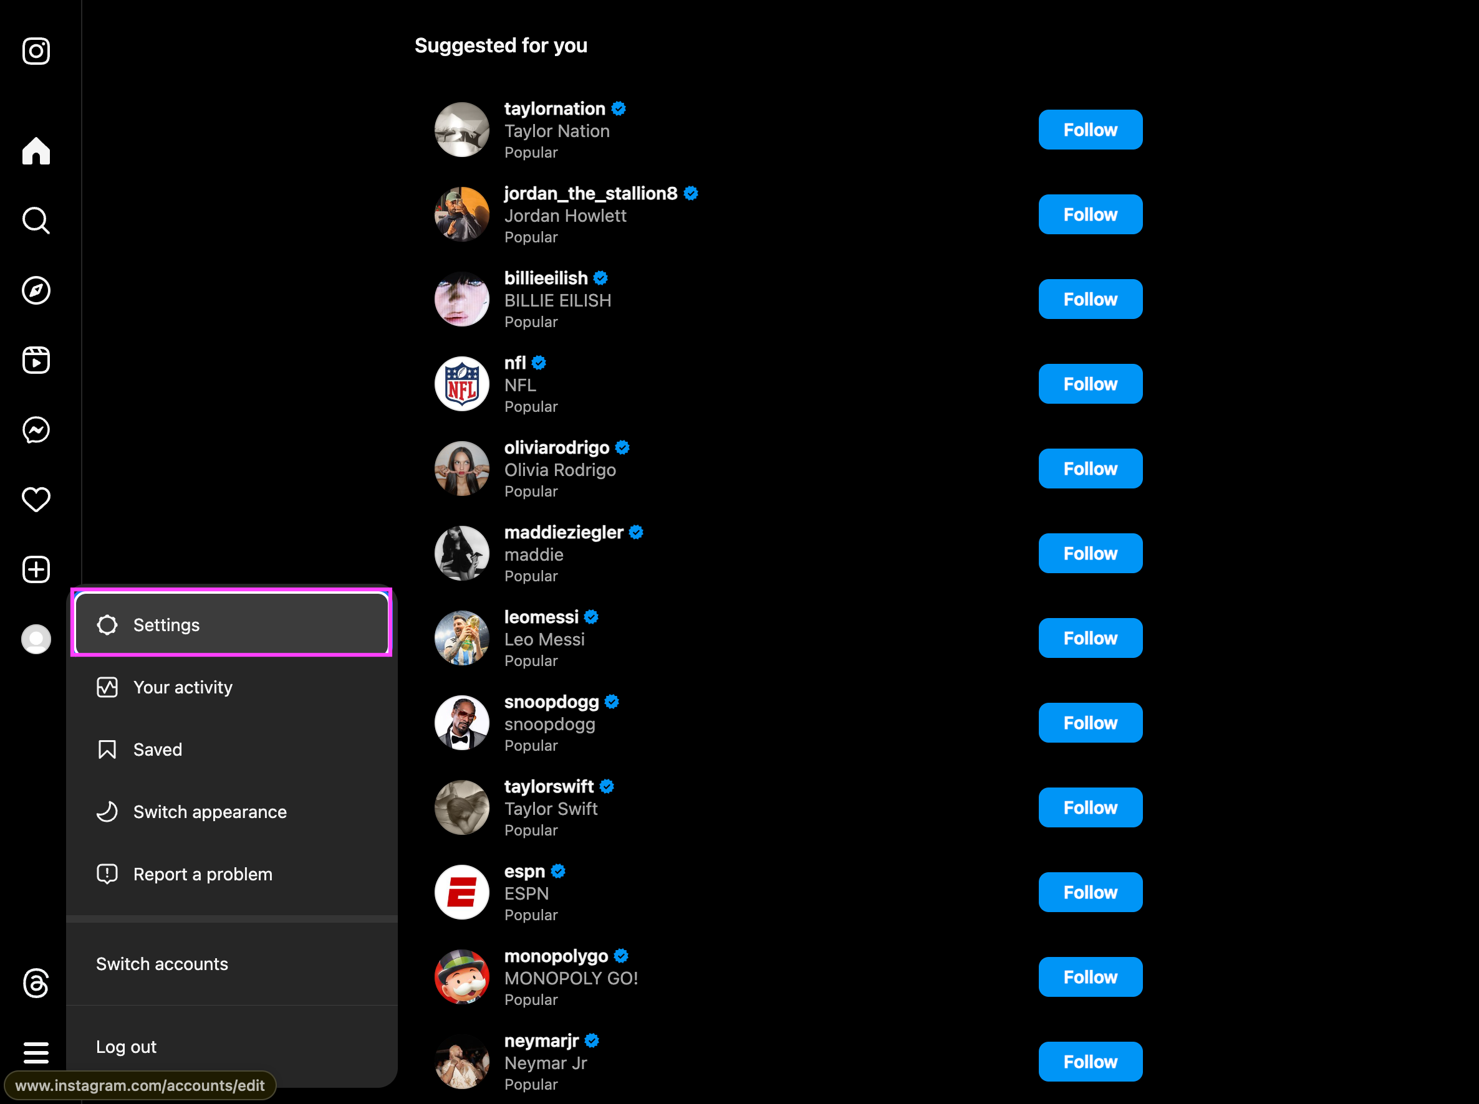Open Explore compass icon
The height and width of the screenshot is (1104, 1479).
pos(36,290)
